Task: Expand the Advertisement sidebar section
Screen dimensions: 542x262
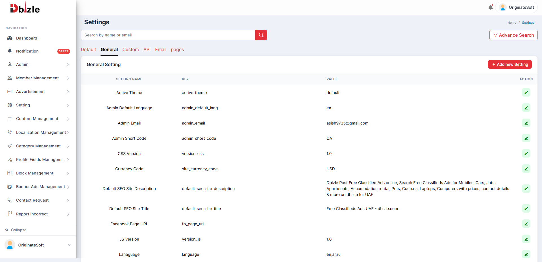Action: click(x=38, y=91)
